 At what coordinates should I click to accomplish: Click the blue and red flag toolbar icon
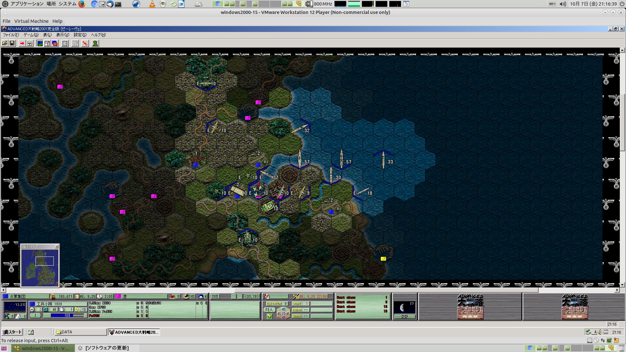pos(55,43)
